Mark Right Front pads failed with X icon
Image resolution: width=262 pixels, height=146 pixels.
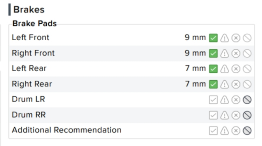click(x=236, y=53)
